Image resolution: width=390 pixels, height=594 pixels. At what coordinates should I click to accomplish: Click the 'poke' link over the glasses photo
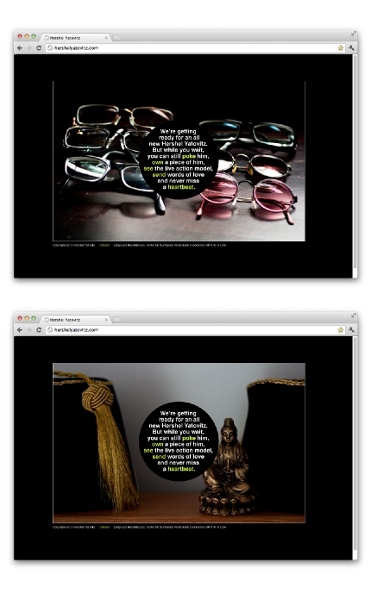pos(189,156)
